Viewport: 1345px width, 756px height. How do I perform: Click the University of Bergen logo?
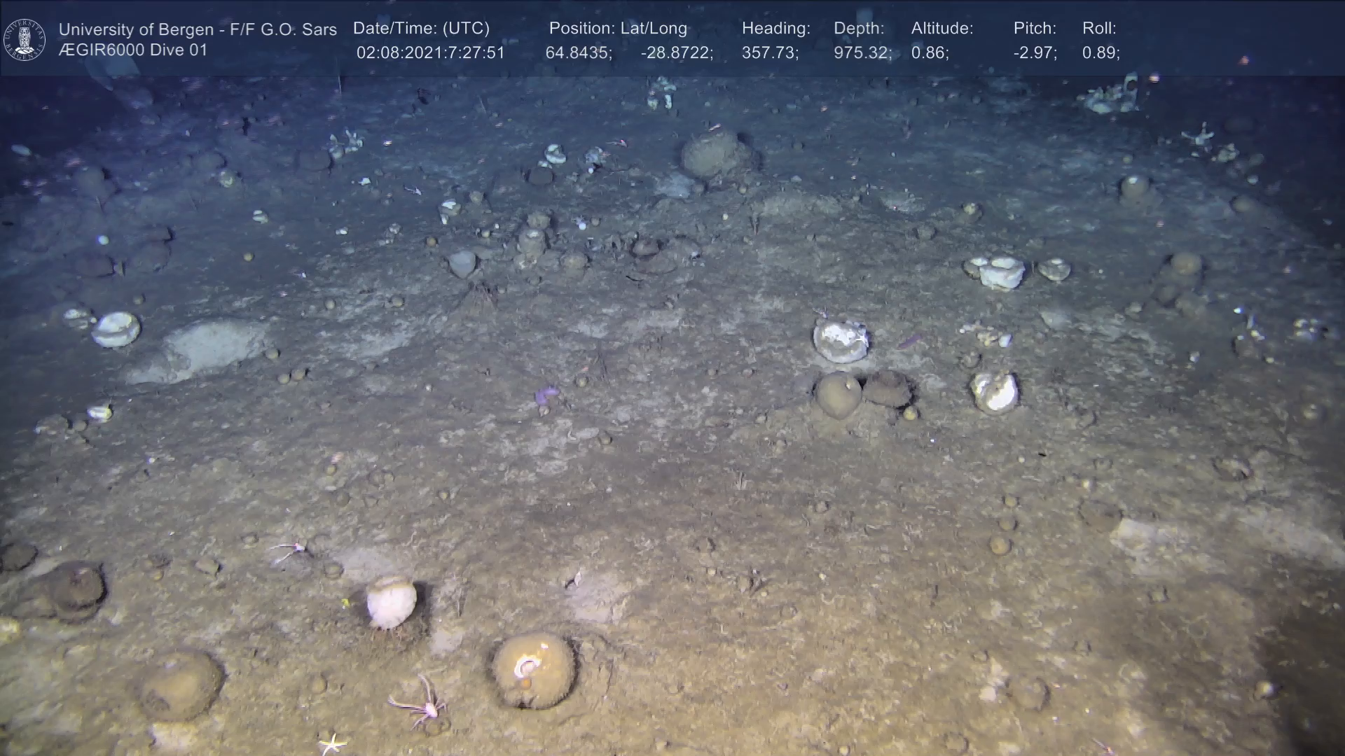point(25,40)
